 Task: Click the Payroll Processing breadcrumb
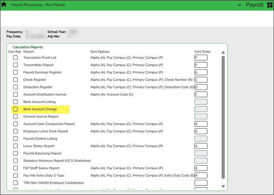click(26, 5)
